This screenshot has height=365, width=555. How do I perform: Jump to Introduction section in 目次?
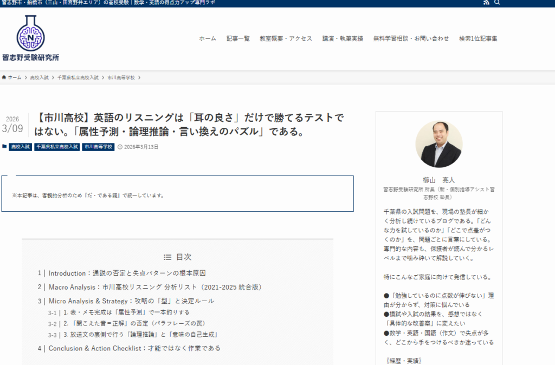pyautogui.click(x=127, y=273)
